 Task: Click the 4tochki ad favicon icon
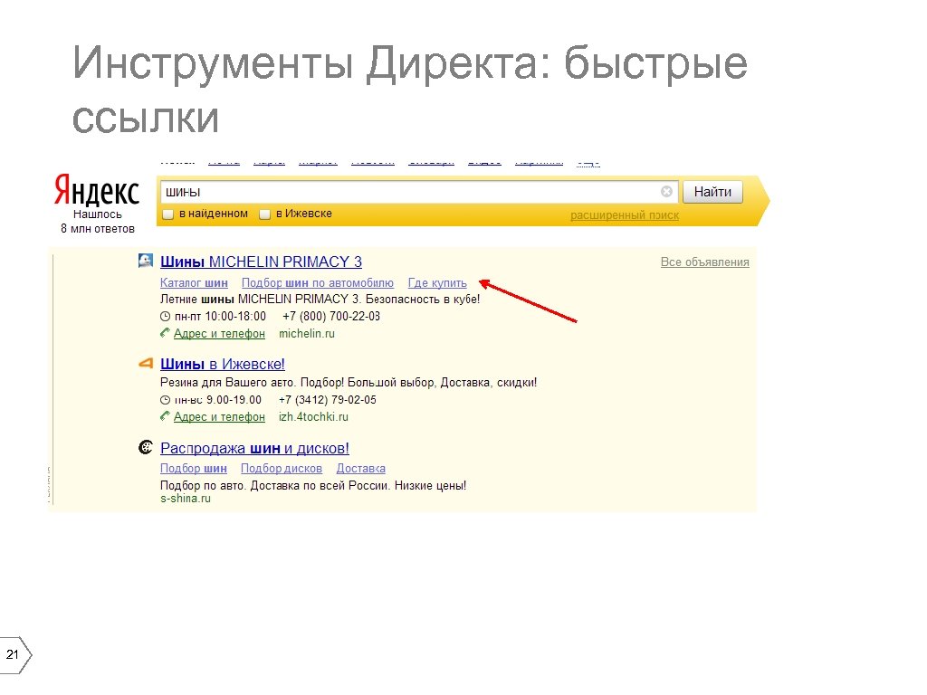146,363
